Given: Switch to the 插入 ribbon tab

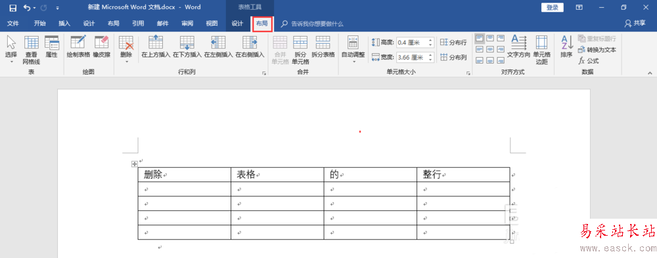Looking at the screenshot, I should (x=64, y=24).
